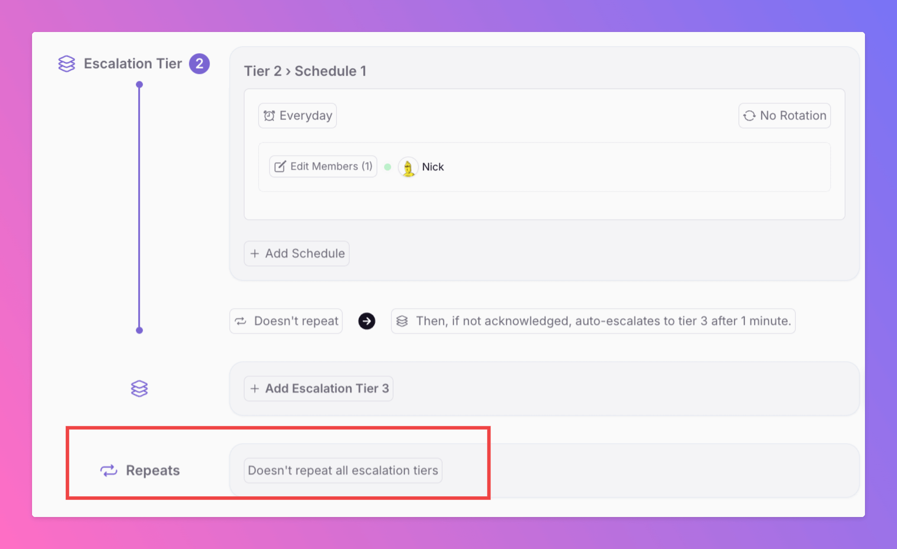This screenshot has height=549, width=897.
Task: Click the Edit Members (1) button
Action: 323,166
